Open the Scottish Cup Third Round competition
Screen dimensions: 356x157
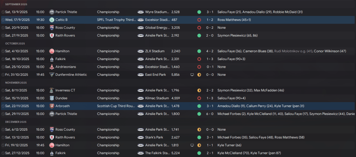point(116,106)
